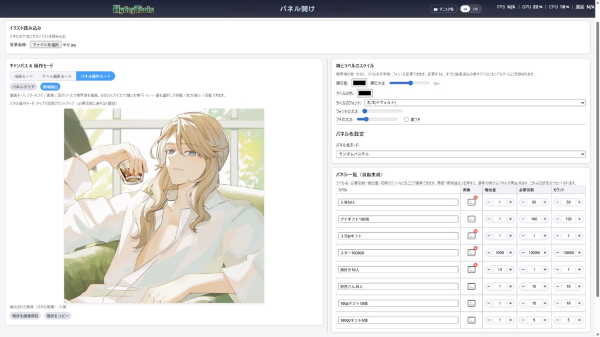Image resolution: width=600 pixels, height=337 pixels.
Task: Open the マニュアル manual button
Action: pos(443,9)
